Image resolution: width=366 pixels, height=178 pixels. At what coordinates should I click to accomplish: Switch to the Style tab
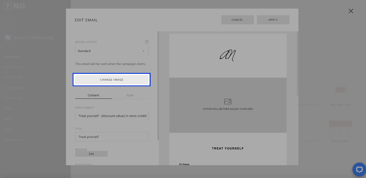pos(130,95)
